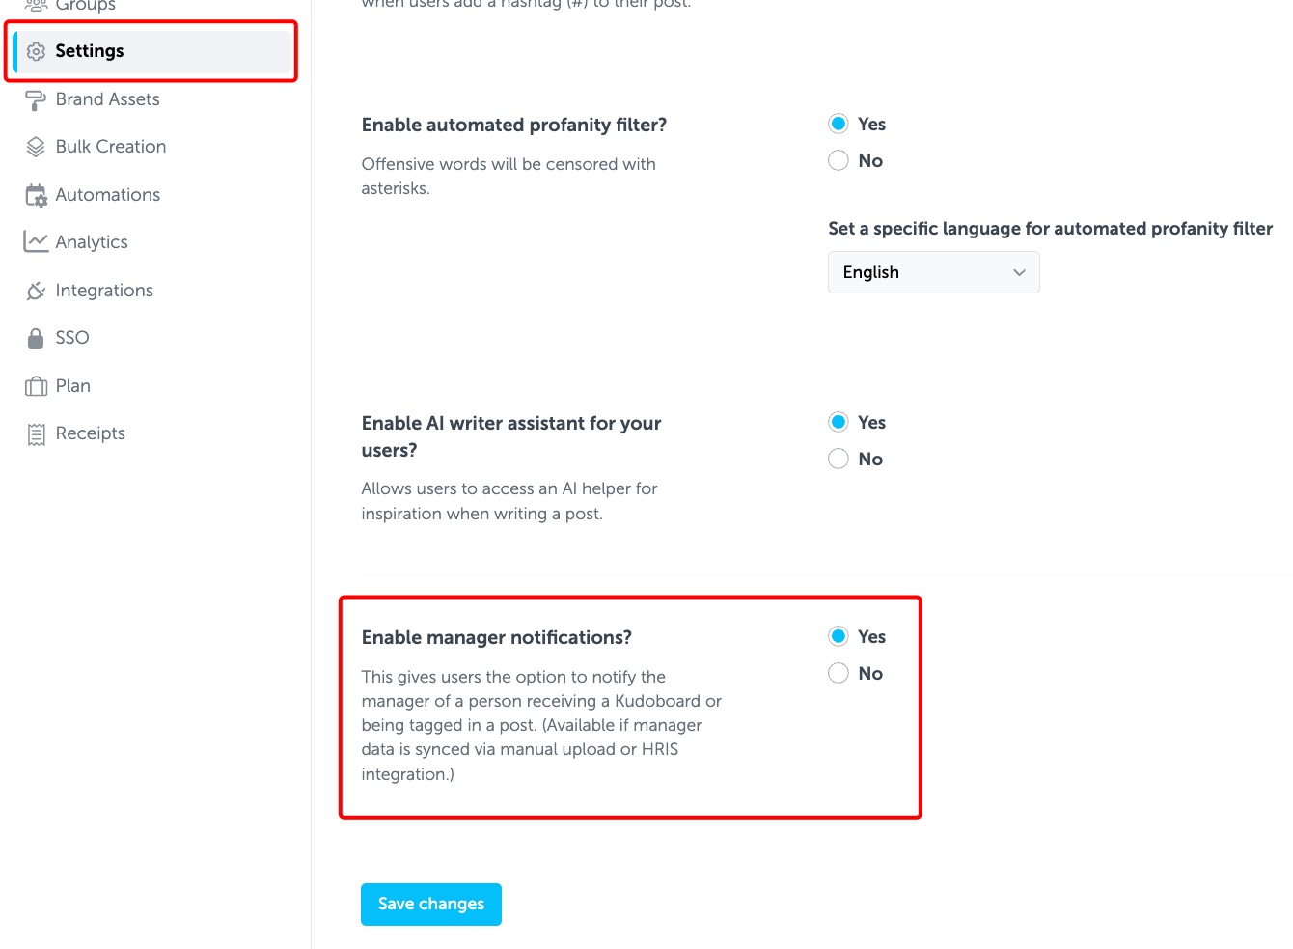
Task: Enable automated profanity filter with Yes
Action: [x=838, y=124]
